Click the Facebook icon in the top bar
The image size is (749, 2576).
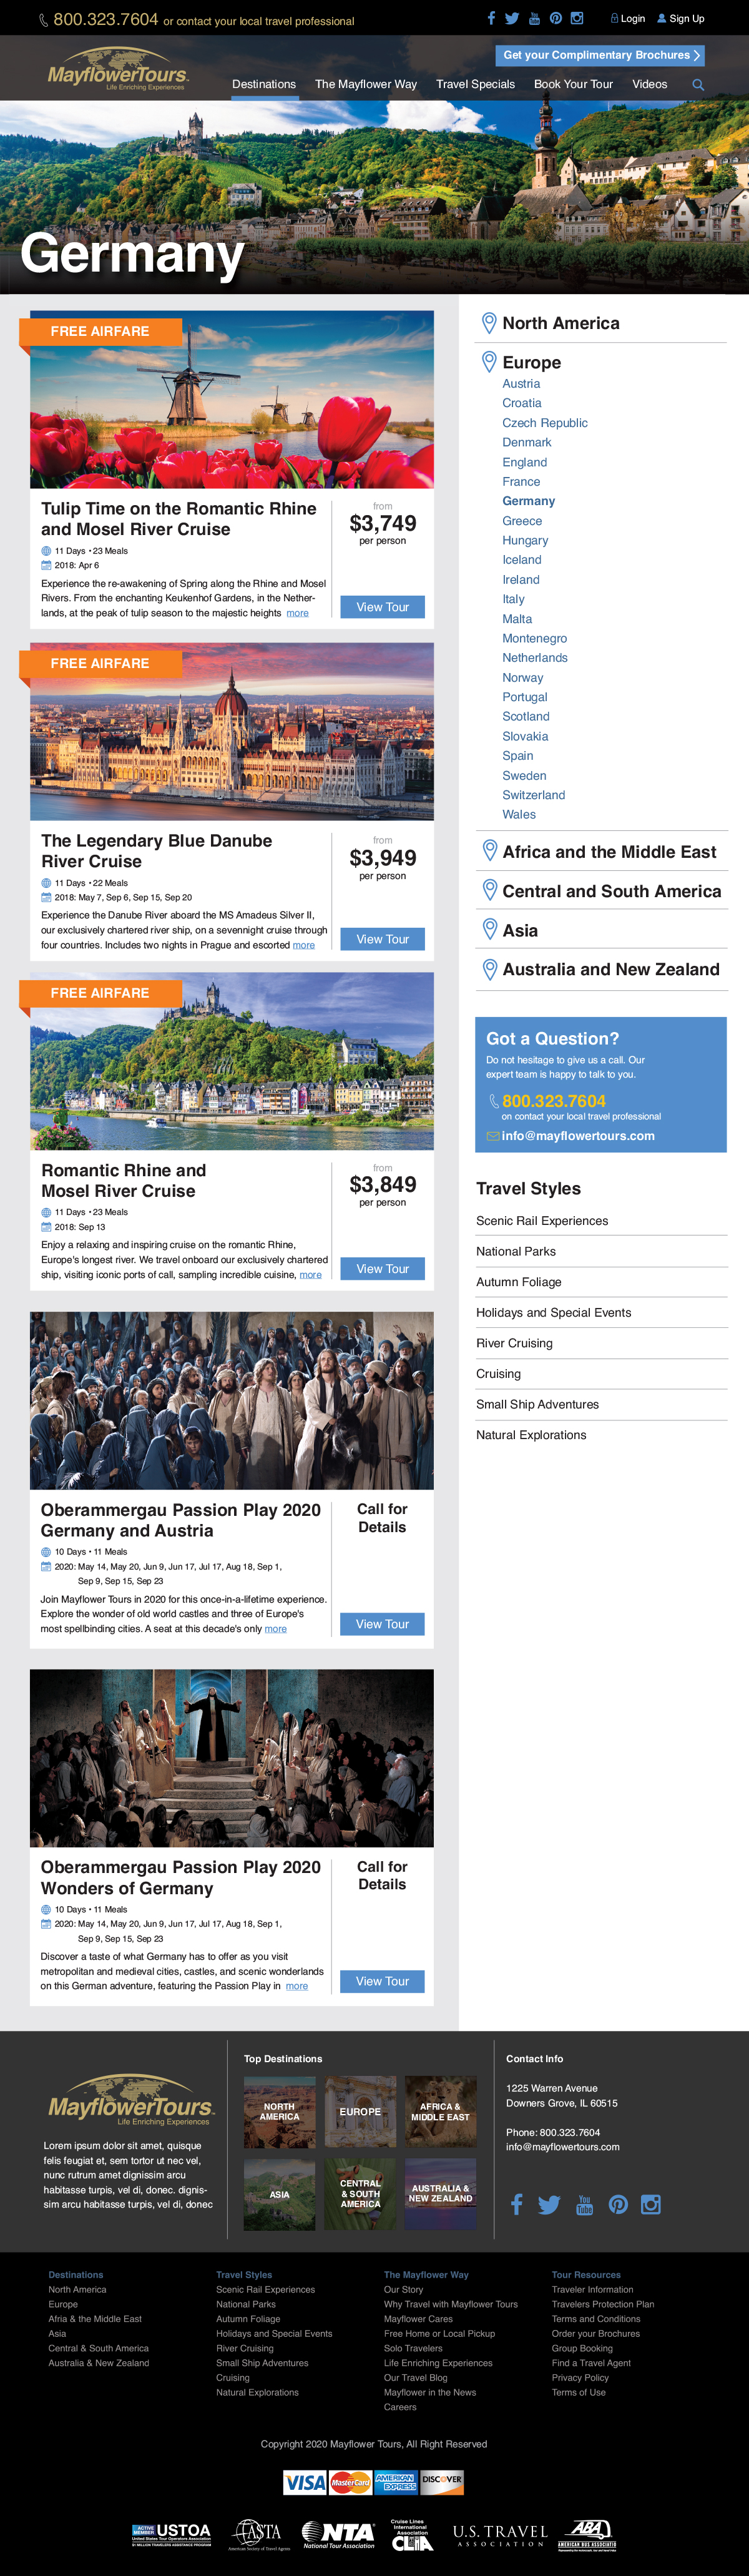(x=491, y=18)
